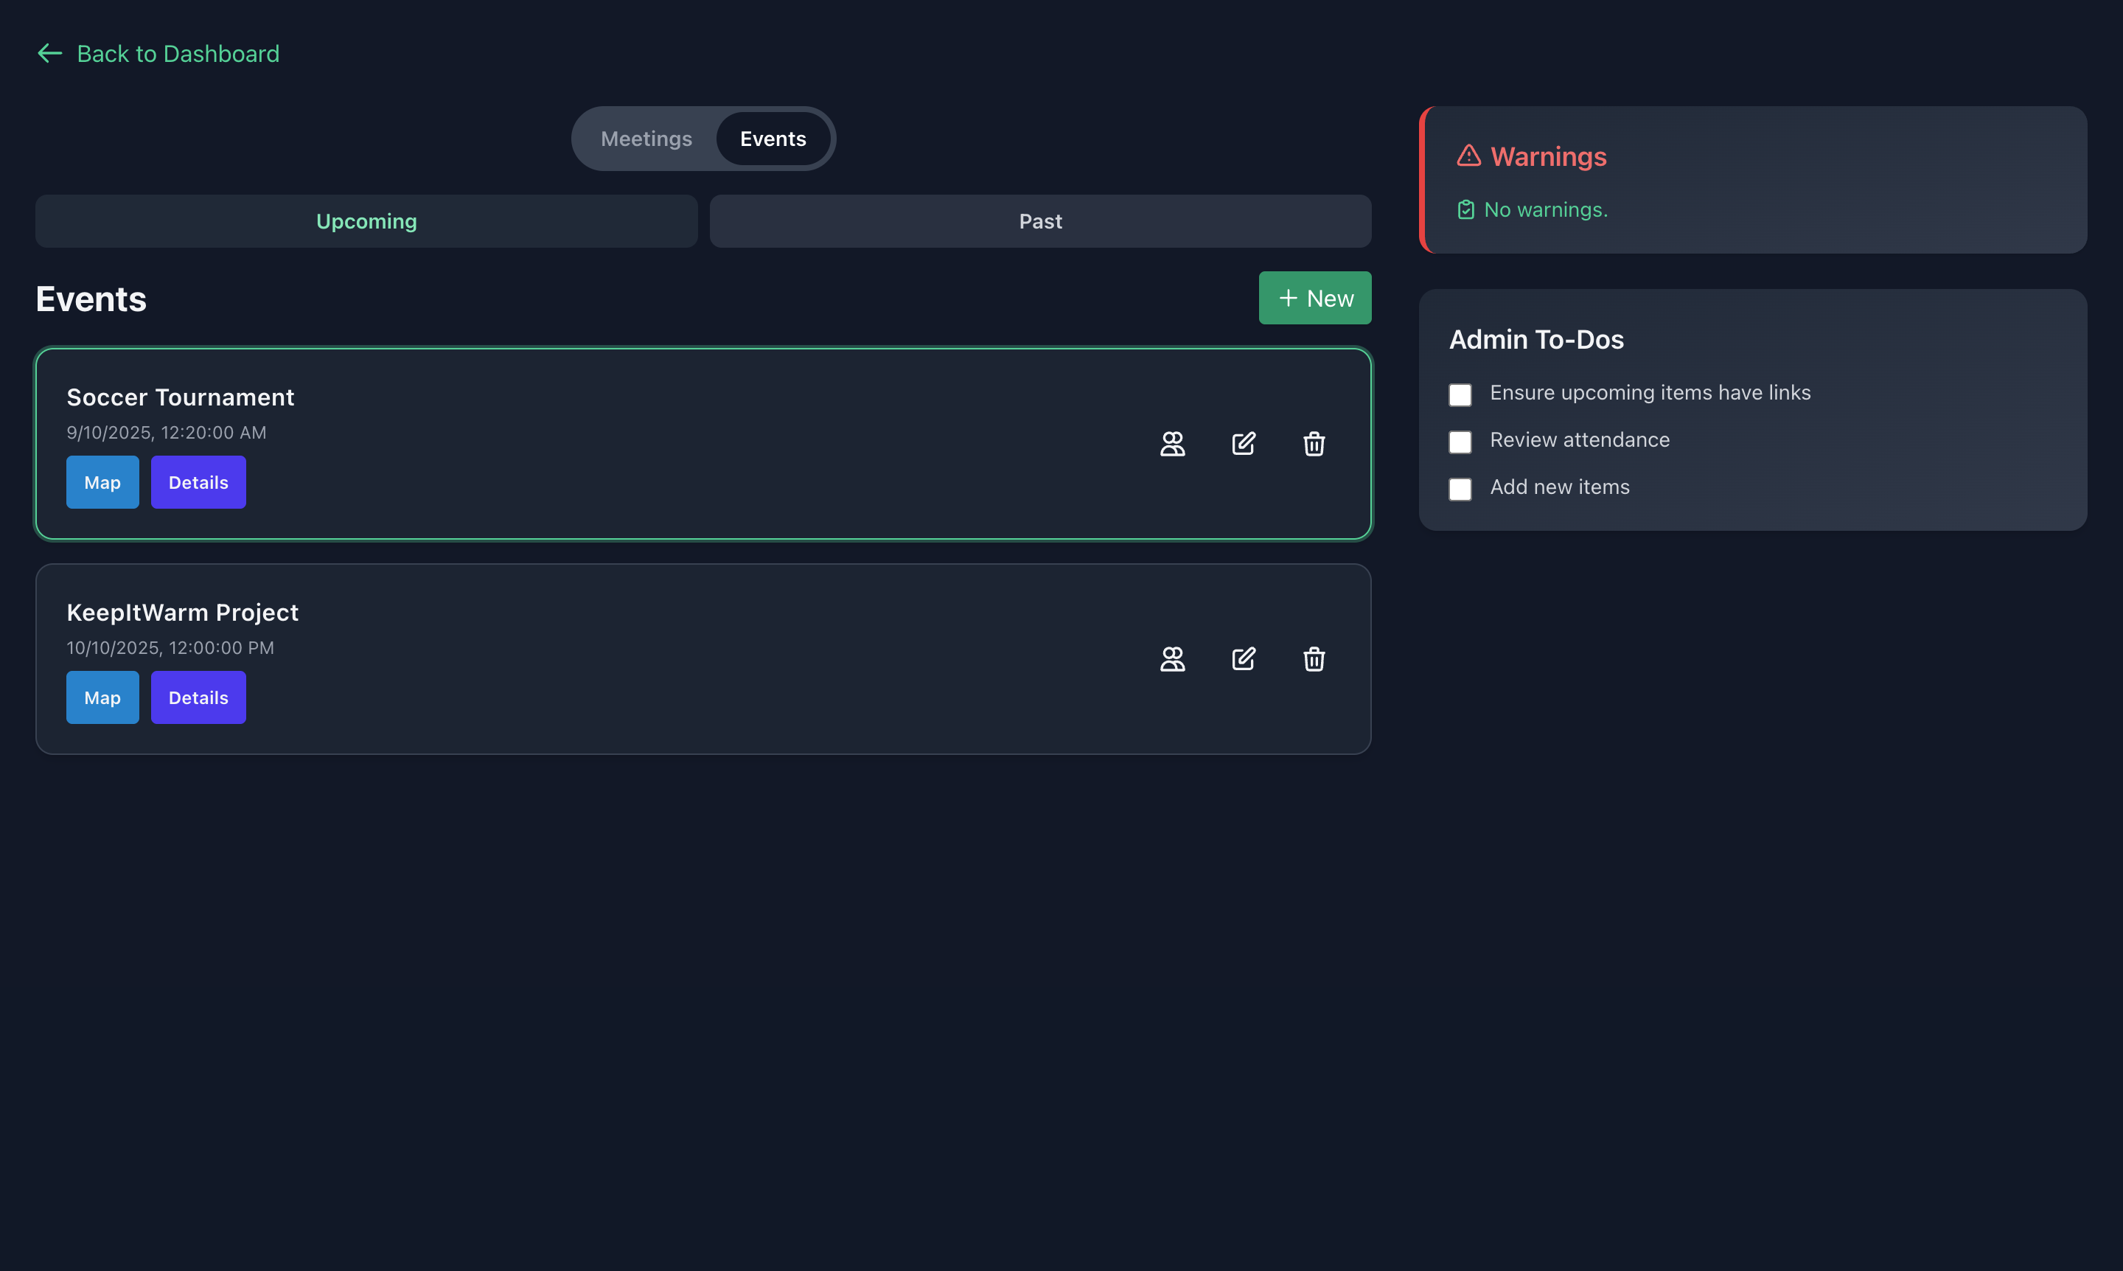Switch to the Meetings view
Image resolution: width=2123 pixels, height=1271 pixels.
tap(646, 139)
